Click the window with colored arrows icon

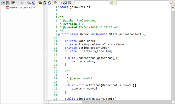[x=65, y=3]
